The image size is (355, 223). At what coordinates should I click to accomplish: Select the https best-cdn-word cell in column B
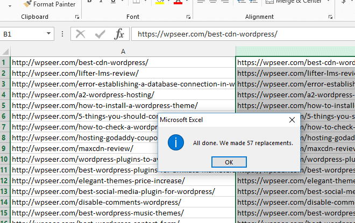click(295, 62)
